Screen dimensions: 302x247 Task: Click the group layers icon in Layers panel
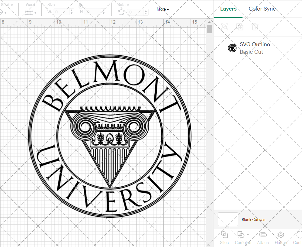[224, 27]
